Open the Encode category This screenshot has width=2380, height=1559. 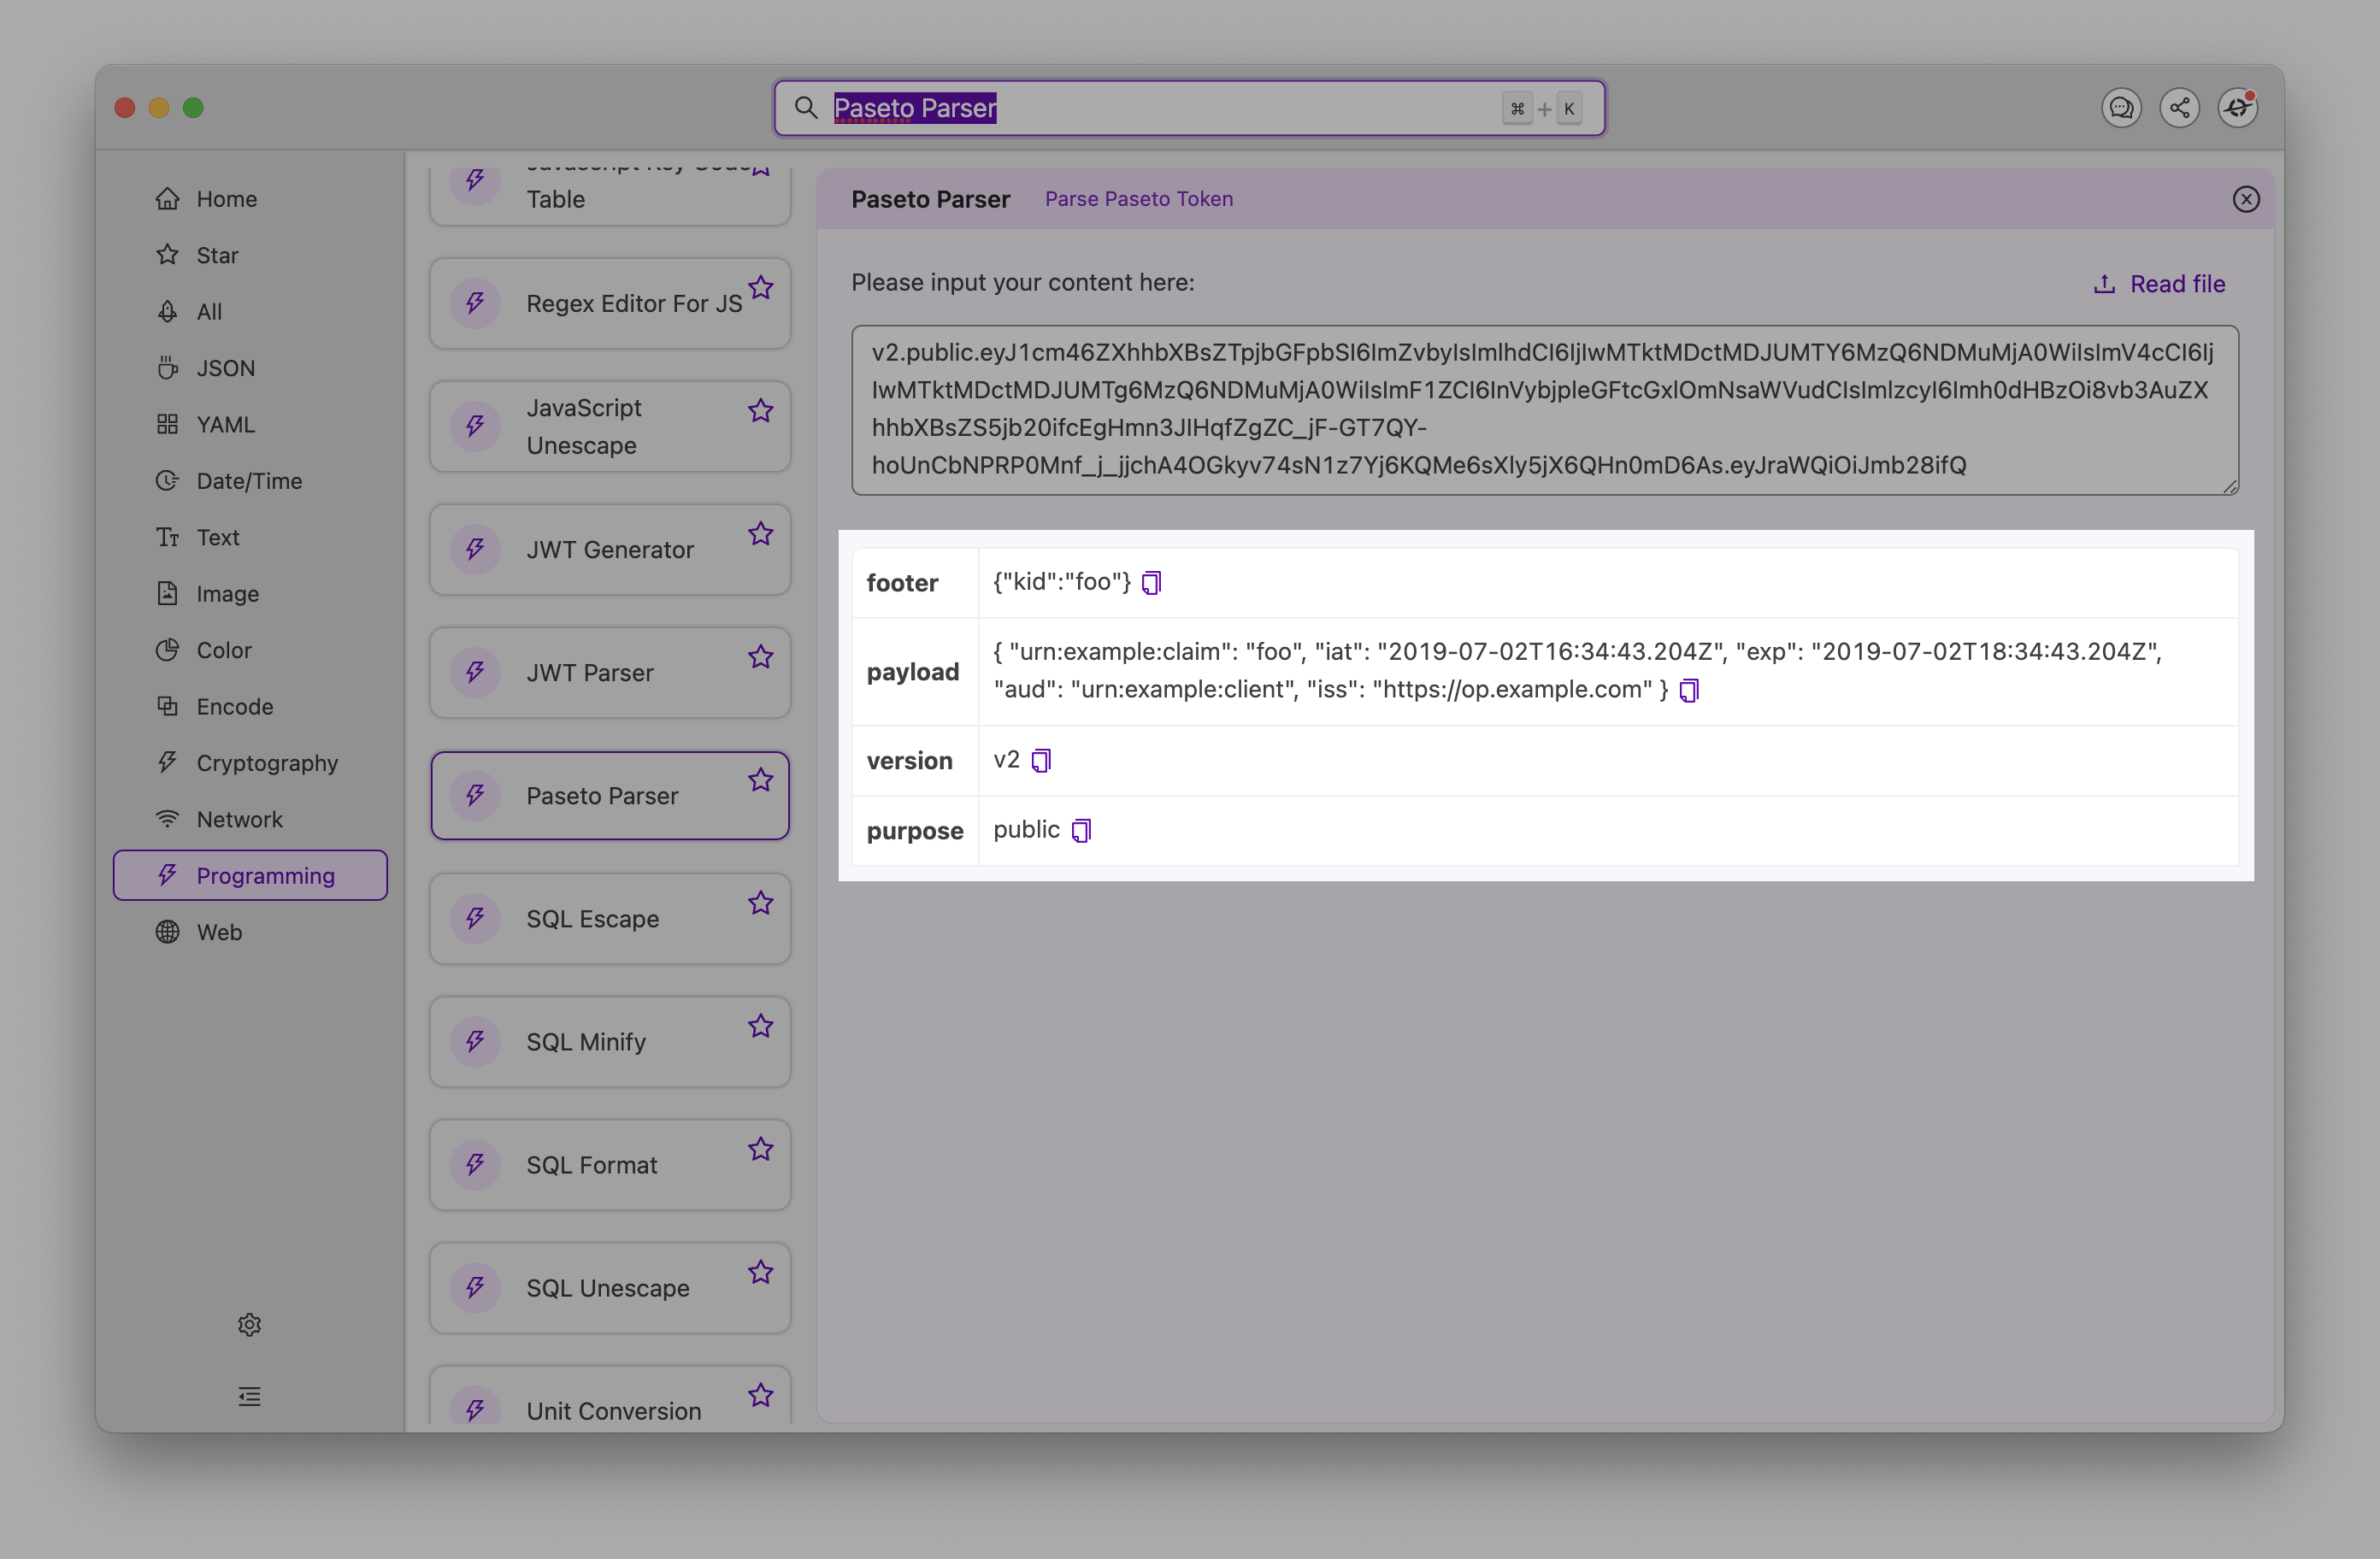point(250,706)
